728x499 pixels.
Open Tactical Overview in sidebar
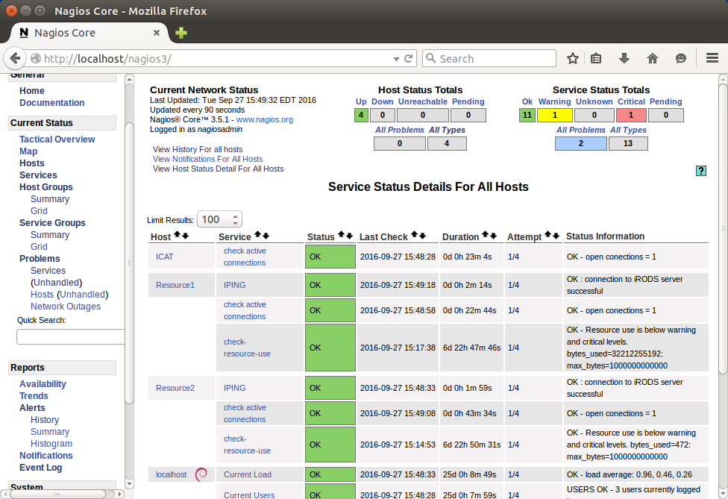coord(57,139)
